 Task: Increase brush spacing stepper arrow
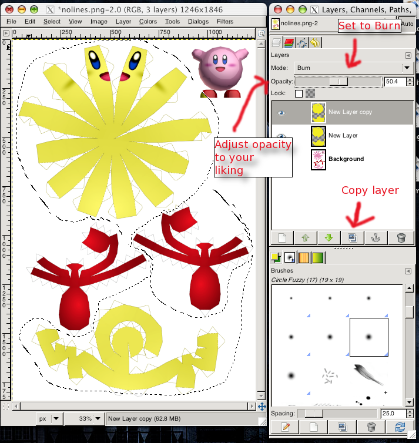pos(410,411)
